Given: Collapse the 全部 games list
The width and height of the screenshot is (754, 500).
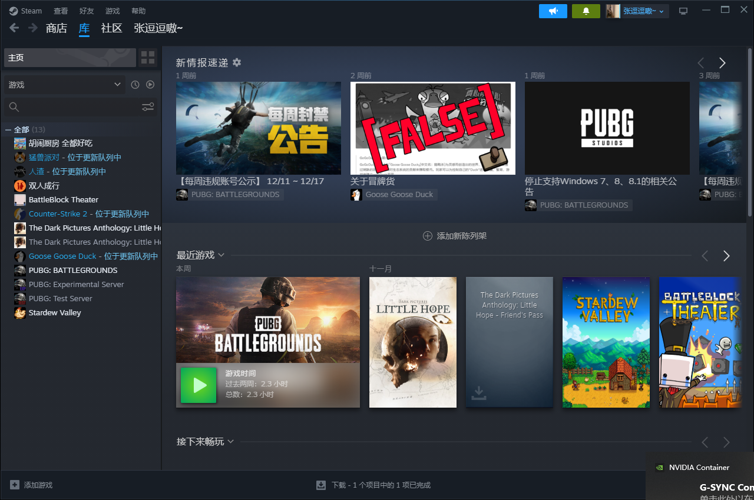Looking at the screenshot, I should 8,129.
